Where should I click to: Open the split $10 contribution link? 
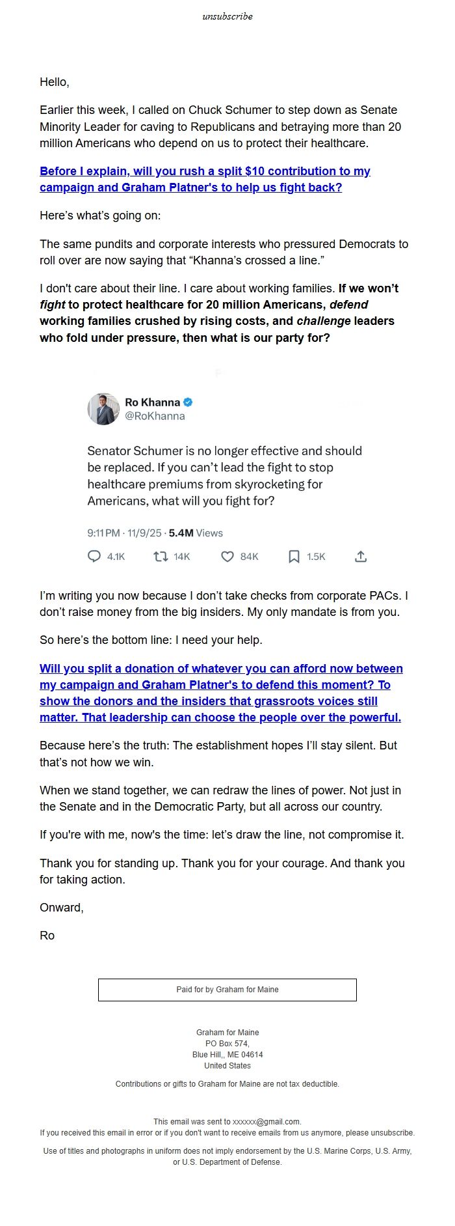205,179
